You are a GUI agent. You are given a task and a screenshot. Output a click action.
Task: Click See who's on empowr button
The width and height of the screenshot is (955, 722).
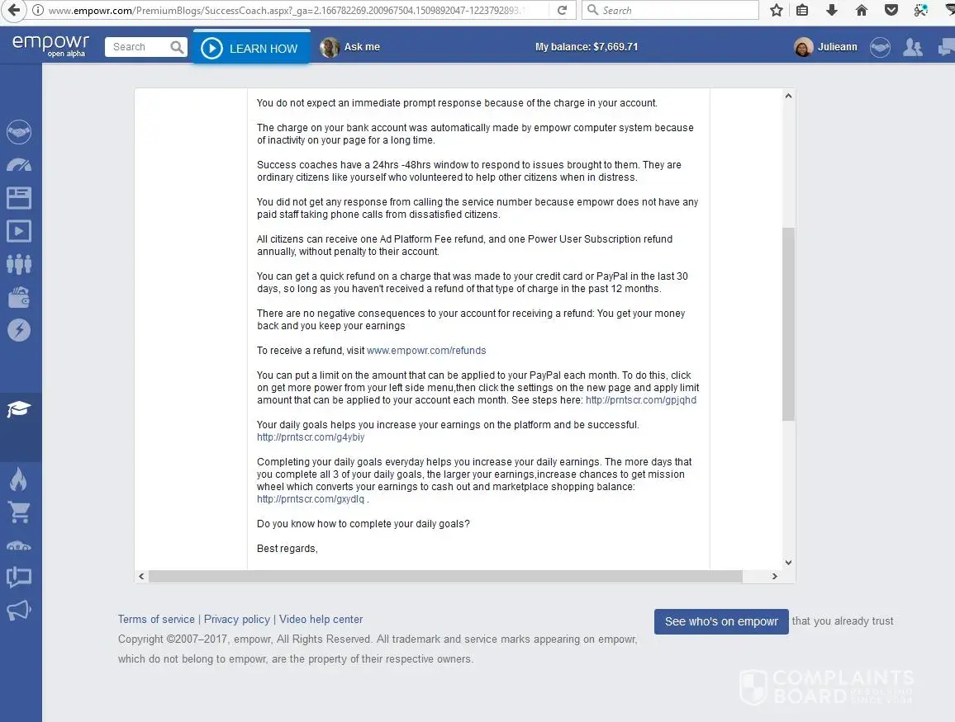721,621
